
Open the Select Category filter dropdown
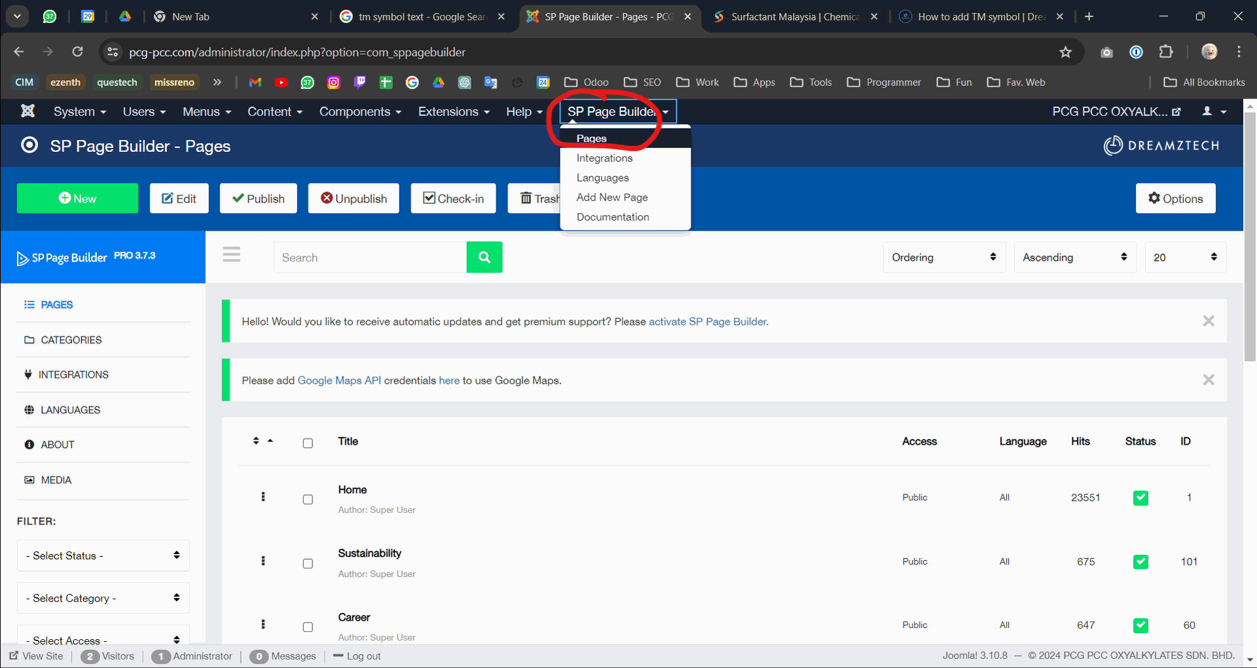click(x=103, y=598)
